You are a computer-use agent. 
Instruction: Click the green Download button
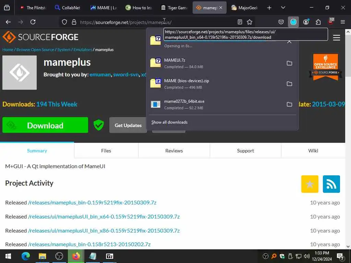45,125
